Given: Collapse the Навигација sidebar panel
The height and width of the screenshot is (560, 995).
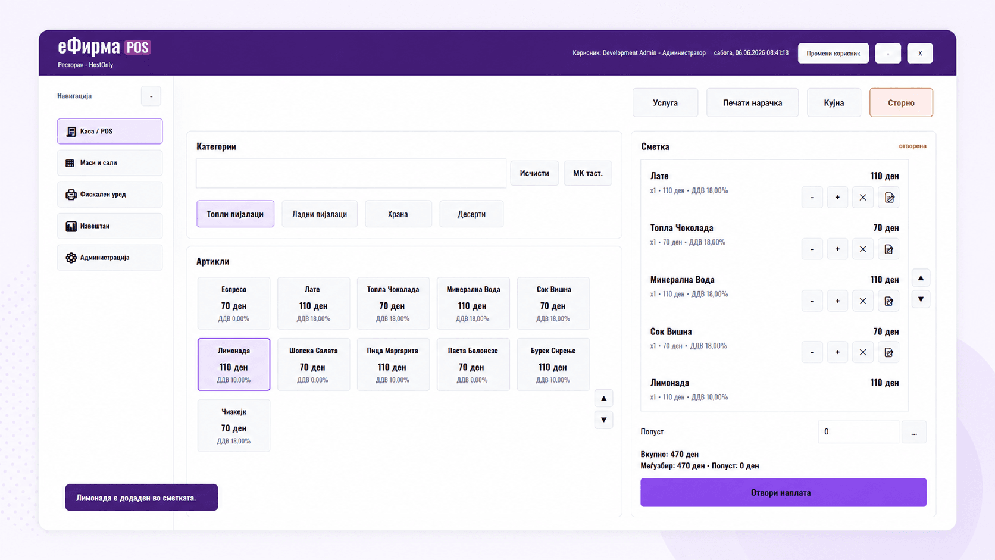Looking at the screenshot, I should (x=151, y=96).
